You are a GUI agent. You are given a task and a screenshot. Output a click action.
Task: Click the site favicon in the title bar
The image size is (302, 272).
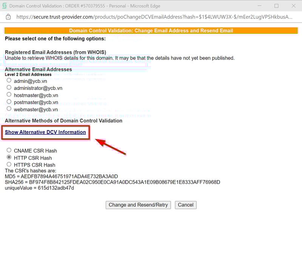(5, 6)
